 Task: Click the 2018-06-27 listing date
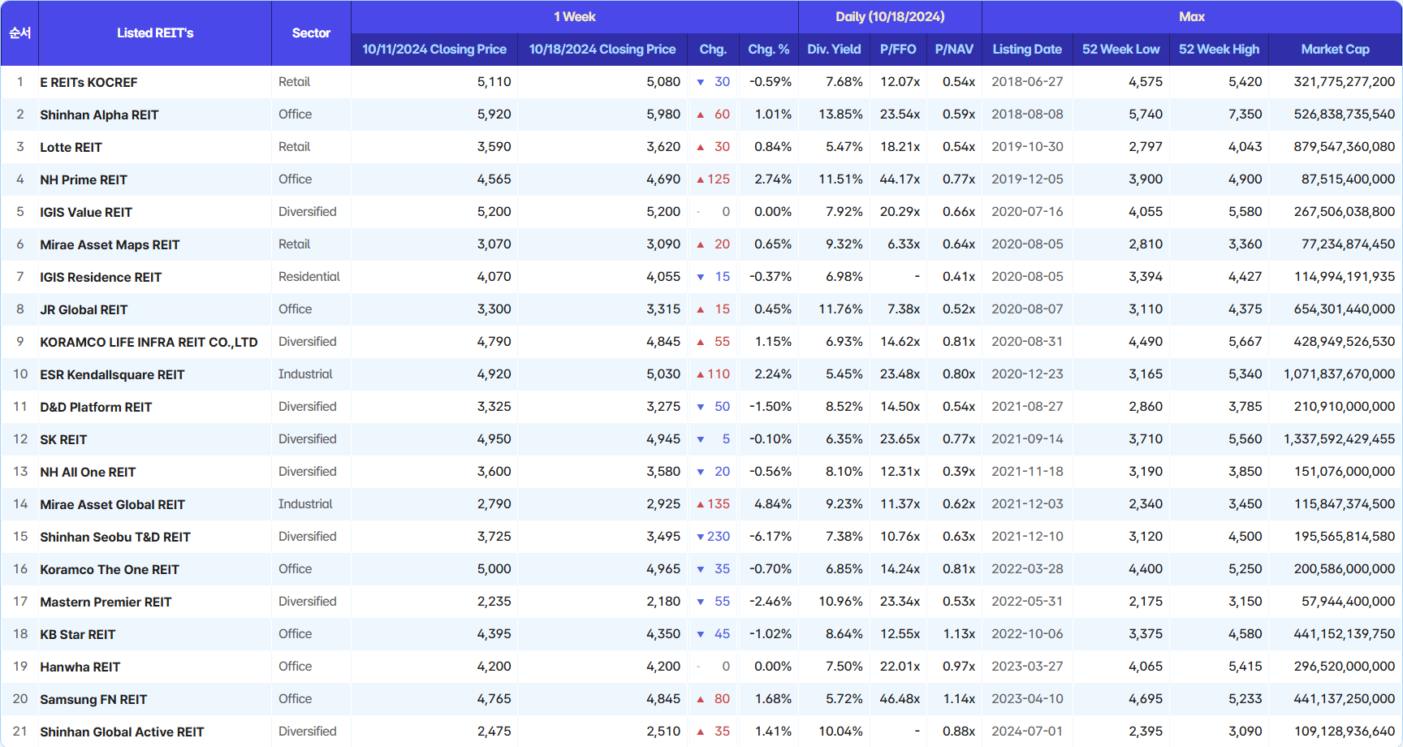[x=1027, y=82]
